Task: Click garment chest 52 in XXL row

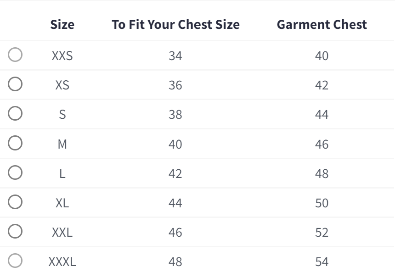Action: pyautogui.click(x=322, y=233)
